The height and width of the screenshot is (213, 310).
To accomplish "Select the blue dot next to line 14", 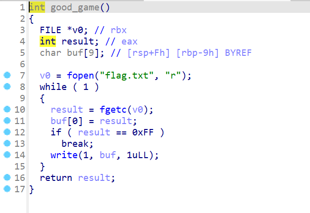I will click(x=6, y=155).
